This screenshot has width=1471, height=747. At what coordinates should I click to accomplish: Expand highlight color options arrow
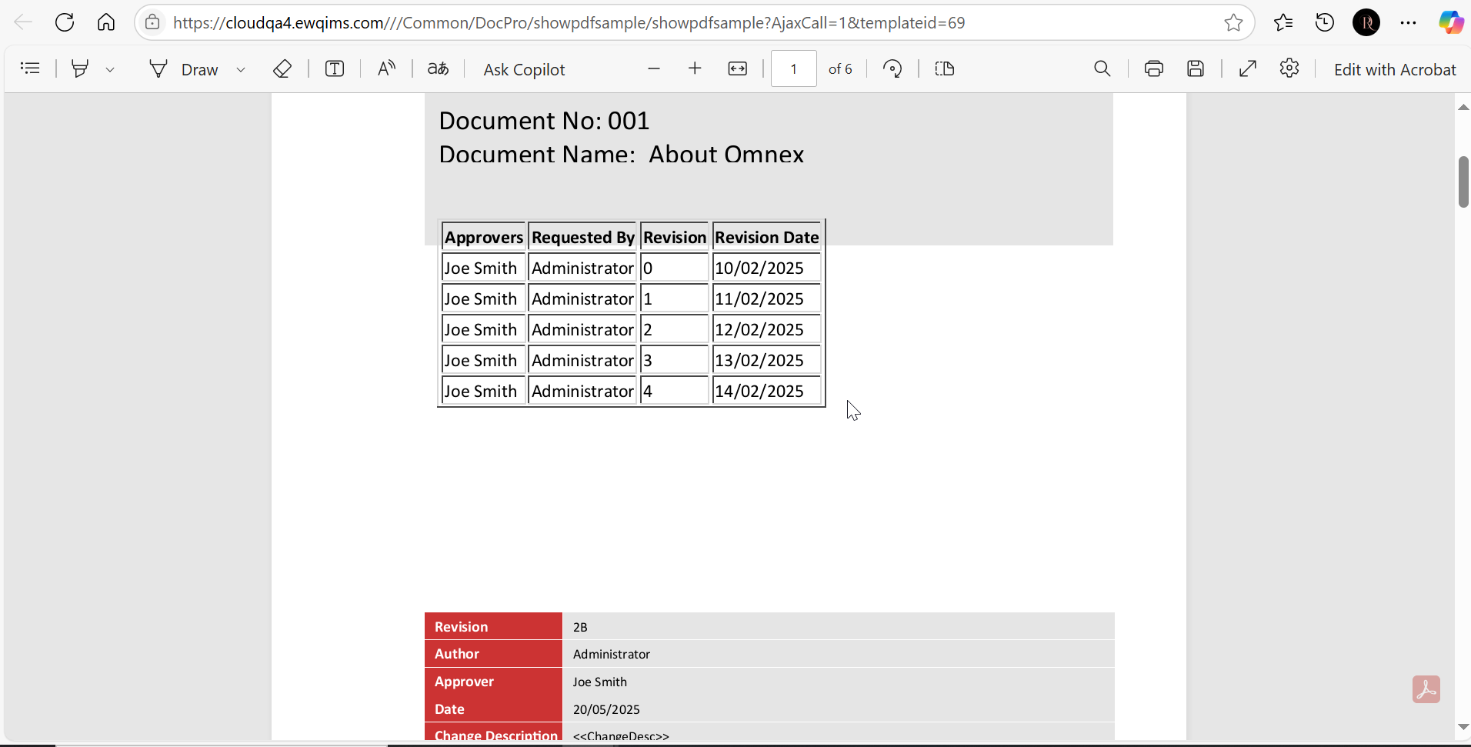coord(110,69)
